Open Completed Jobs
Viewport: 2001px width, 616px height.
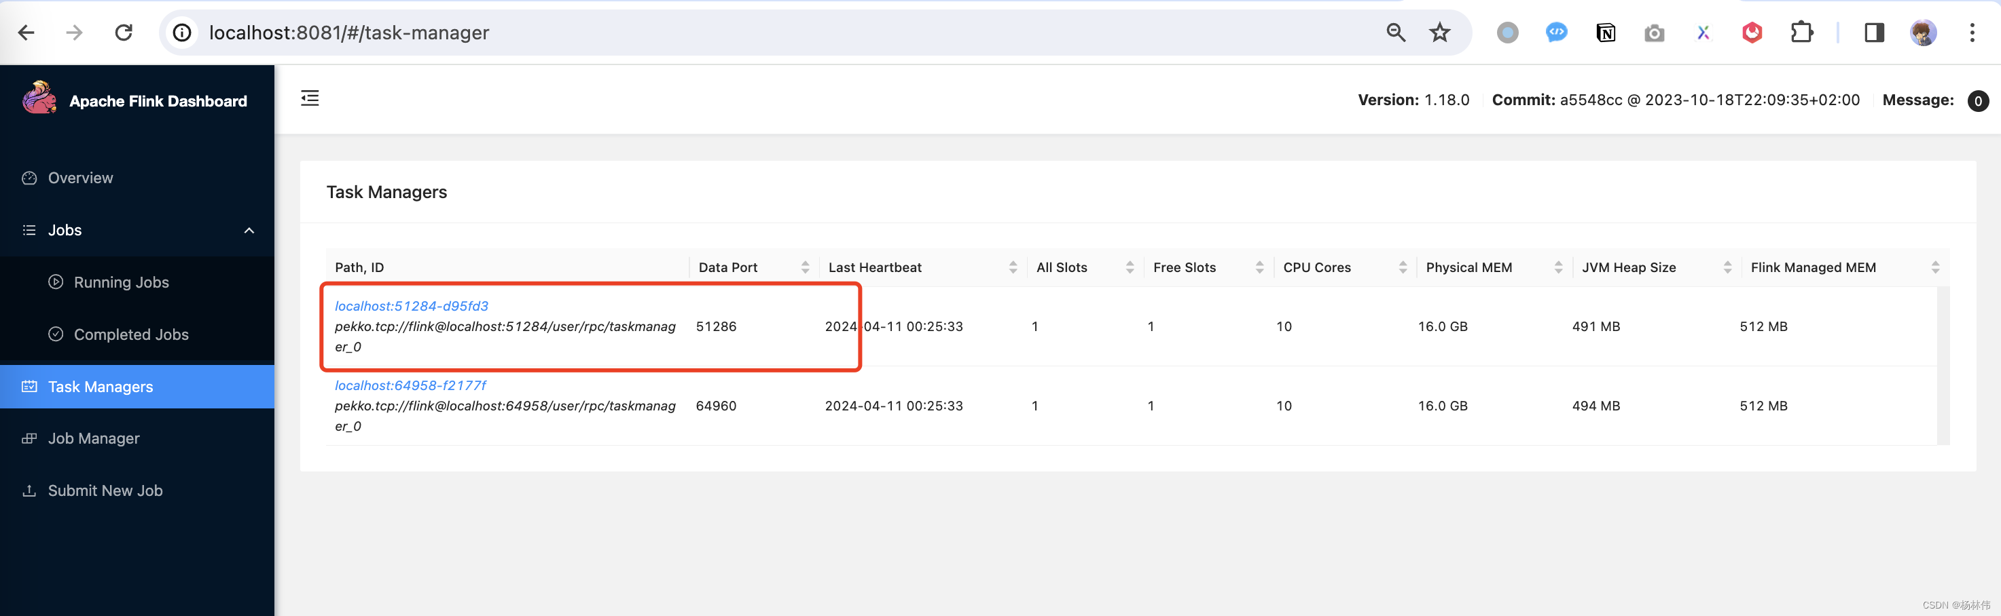coord(137,334)
